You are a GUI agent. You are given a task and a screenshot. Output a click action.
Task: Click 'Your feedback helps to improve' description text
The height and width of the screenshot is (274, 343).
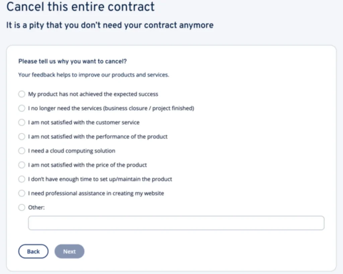pyautogui.click(x=93, y=75)
